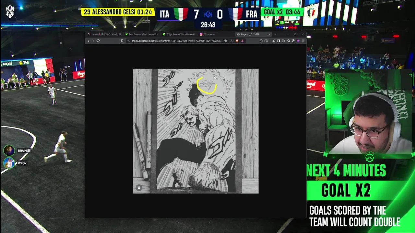Go forward in the browser
This screenshot has height=233, width=415.
click(x=93, y=41)
